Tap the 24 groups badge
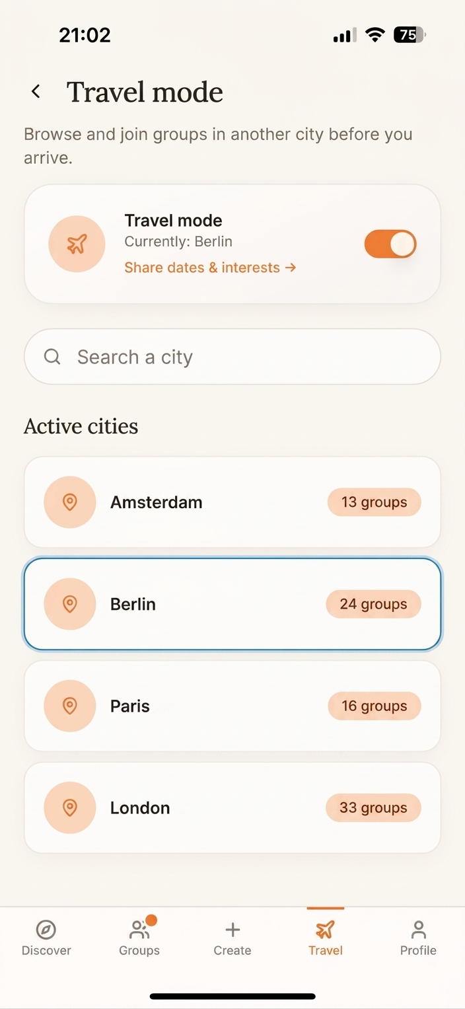 (373, 604)
